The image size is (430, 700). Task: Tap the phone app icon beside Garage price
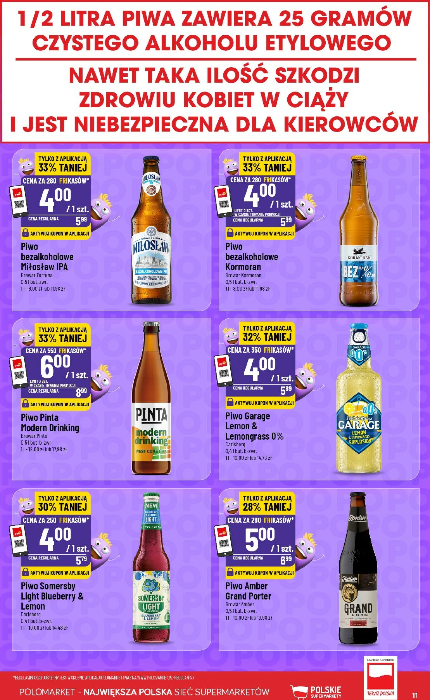223,371
